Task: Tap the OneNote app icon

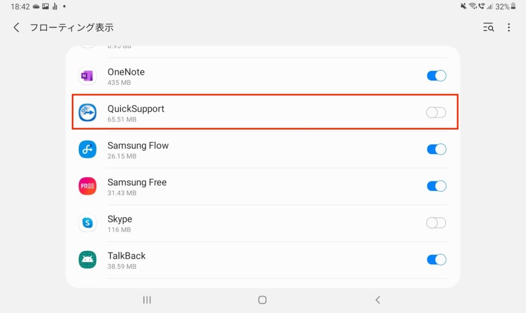Action: [x=87, y=76]
